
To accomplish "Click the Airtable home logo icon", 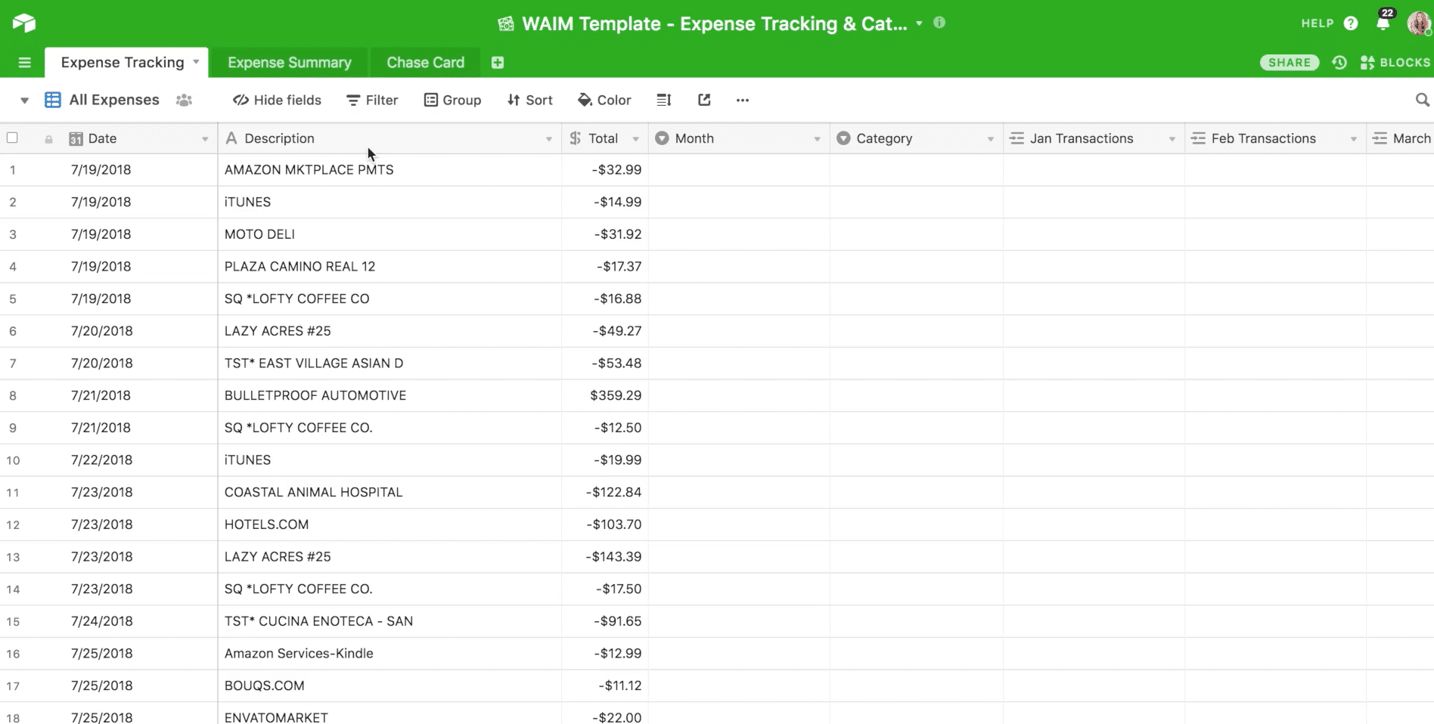I will tap(24, 23).
